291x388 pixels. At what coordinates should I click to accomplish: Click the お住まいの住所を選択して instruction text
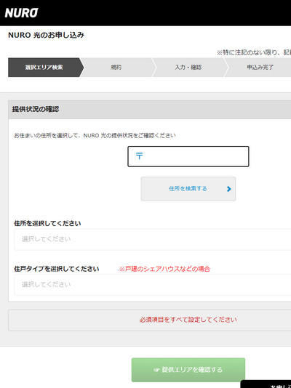(x=95, y=136)
